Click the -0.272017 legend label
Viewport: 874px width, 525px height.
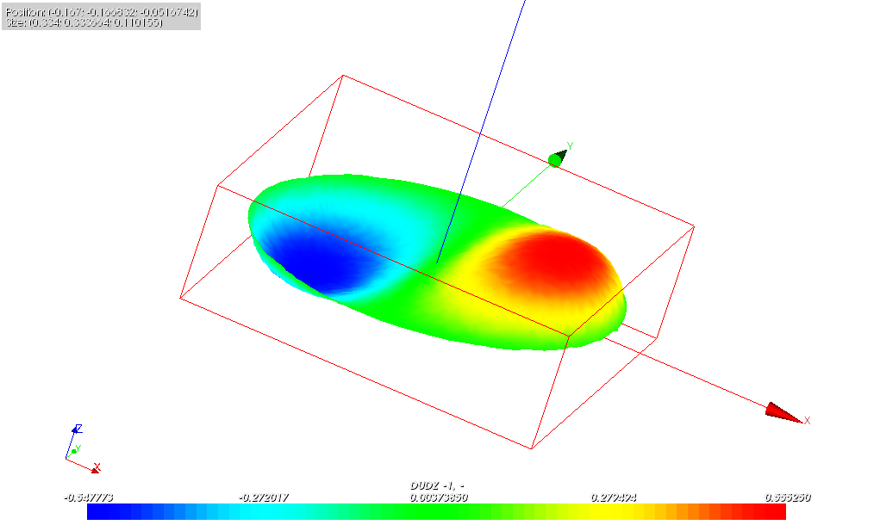point(263,497)
